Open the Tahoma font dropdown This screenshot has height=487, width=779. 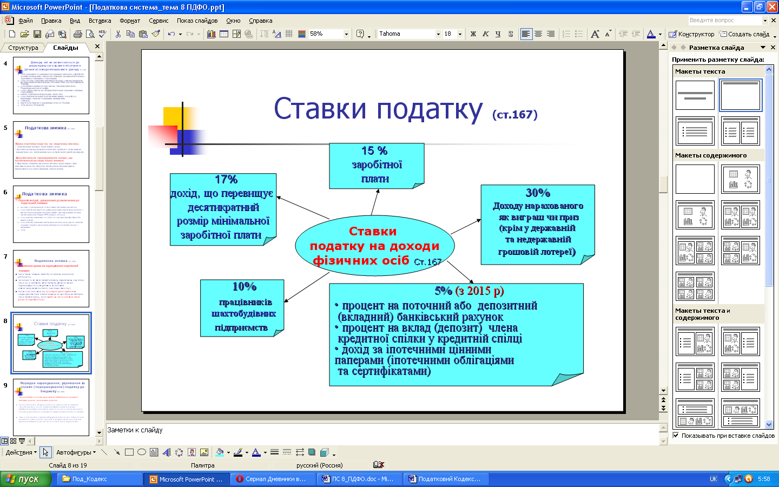438,34
